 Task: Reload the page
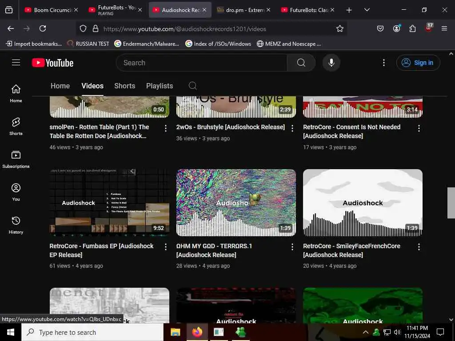click(43, 28)
